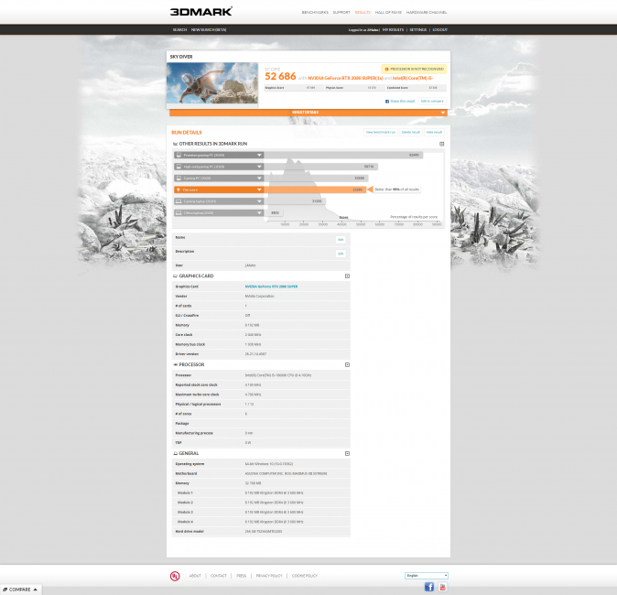The height and width of the screenshot is (595, 617).
Task: Click the Premium gaming PC desktop icon
Action: (179, 155)
